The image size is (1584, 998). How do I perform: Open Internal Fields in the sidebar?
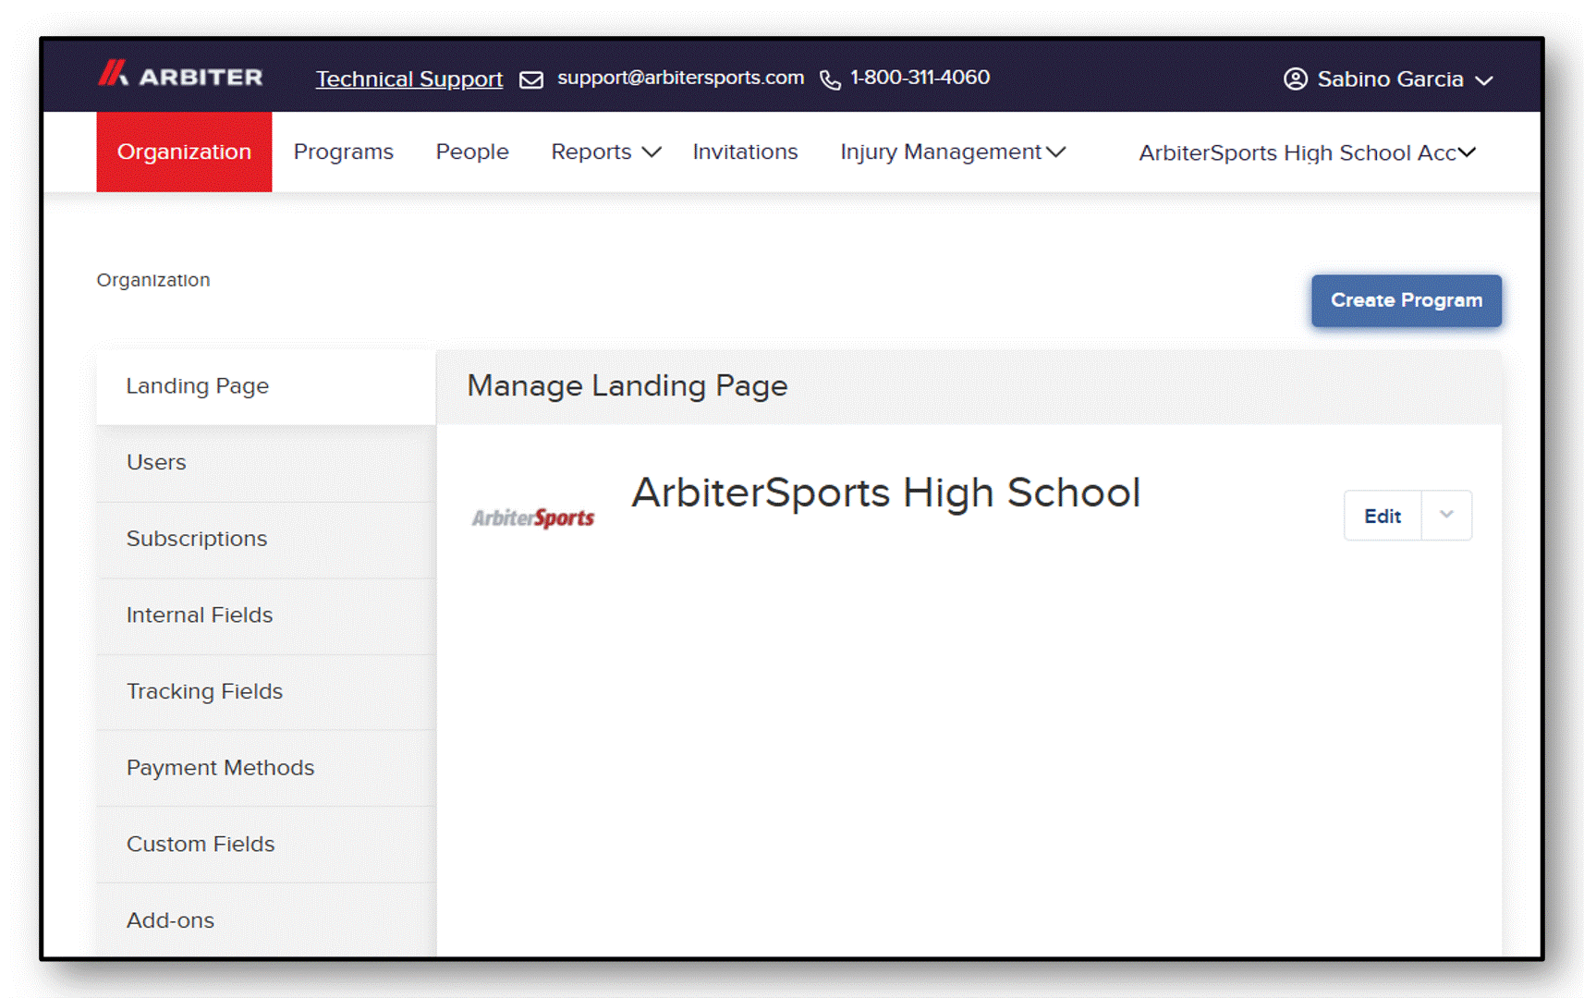266,615
